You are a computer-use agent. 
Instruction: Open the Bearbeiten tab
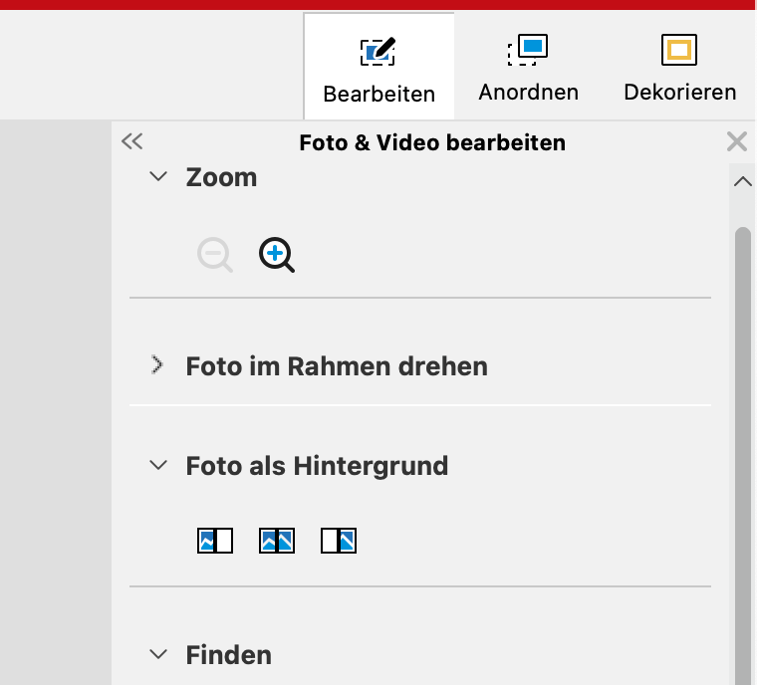[x=378, y=68]
